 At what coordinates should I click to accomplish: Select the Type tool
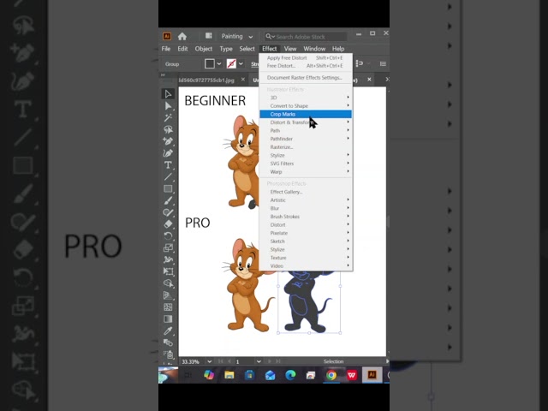[x=168, y=165]
